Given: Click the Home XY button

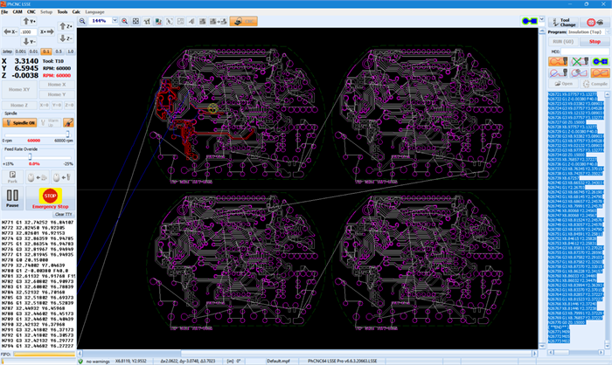Looking at the screenshot, I should click(19, 90).
